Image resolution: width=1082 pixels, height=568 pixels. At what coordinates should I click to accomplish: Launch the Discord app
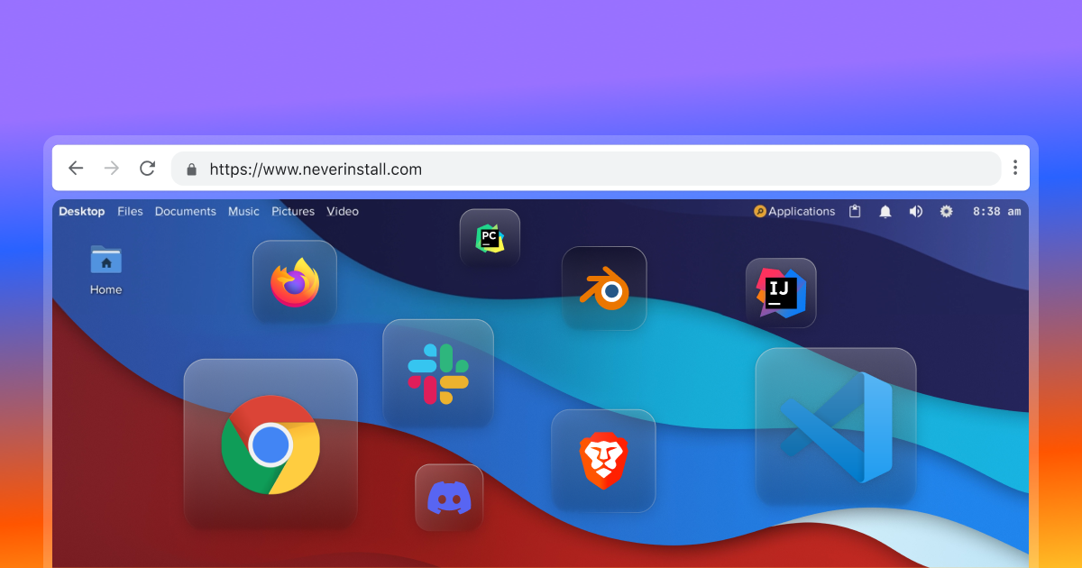click(449, 498)
